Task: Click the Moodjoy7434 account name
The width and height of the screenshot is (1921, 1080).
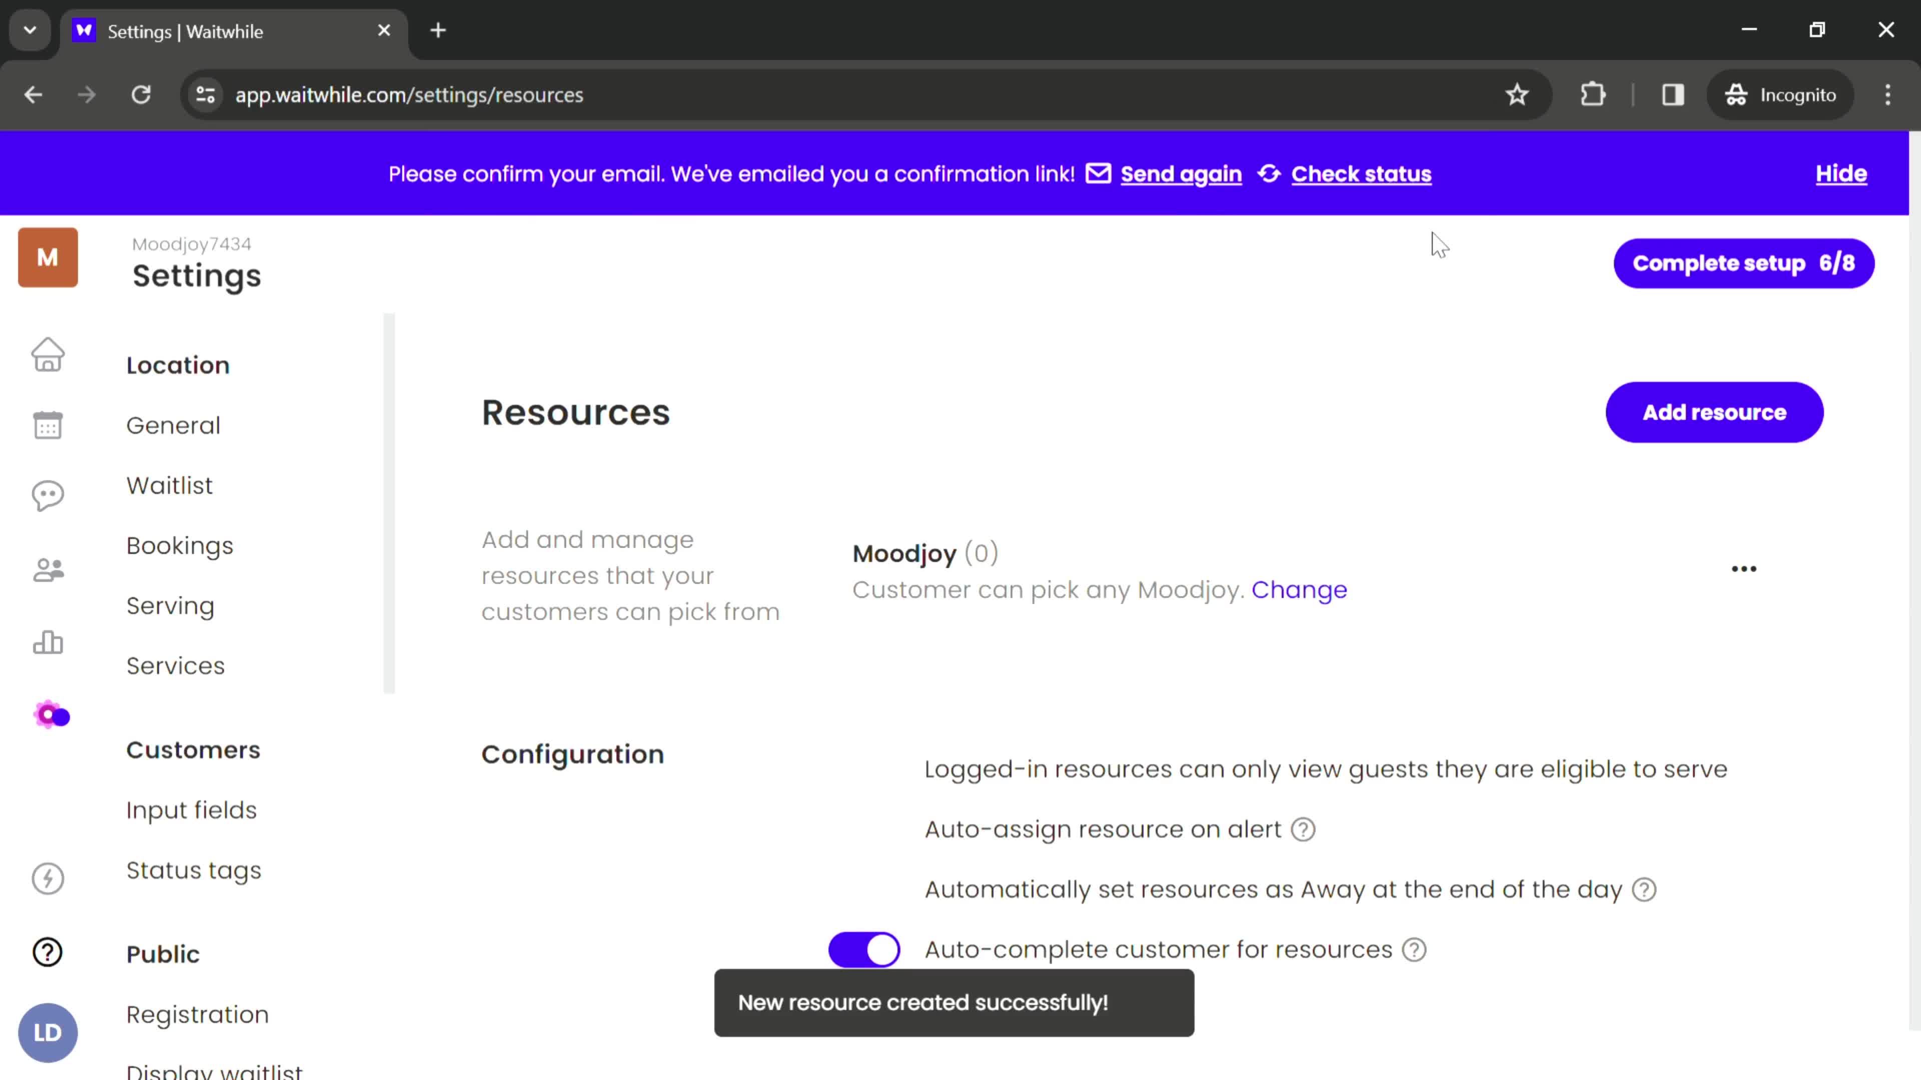Action: [192, 244]
